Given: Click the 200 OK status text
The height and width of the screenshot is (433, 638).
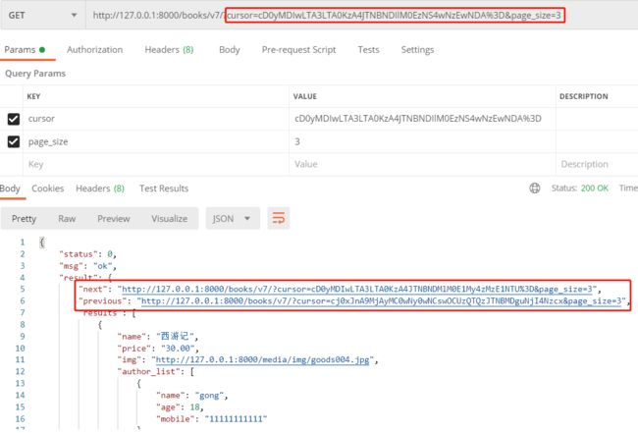Looking at the screenshot, I should click(x=595, y=188).
